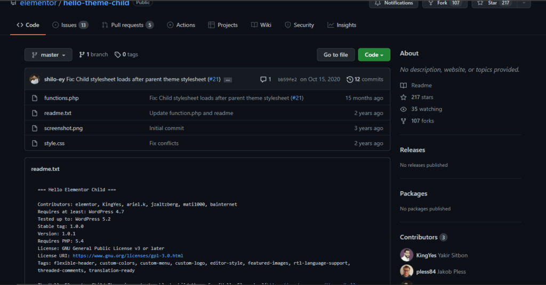Image resolution: width=546 pixels, height=285 pixels.
Task: Open the Security tab
Action: tap(300, 25)
